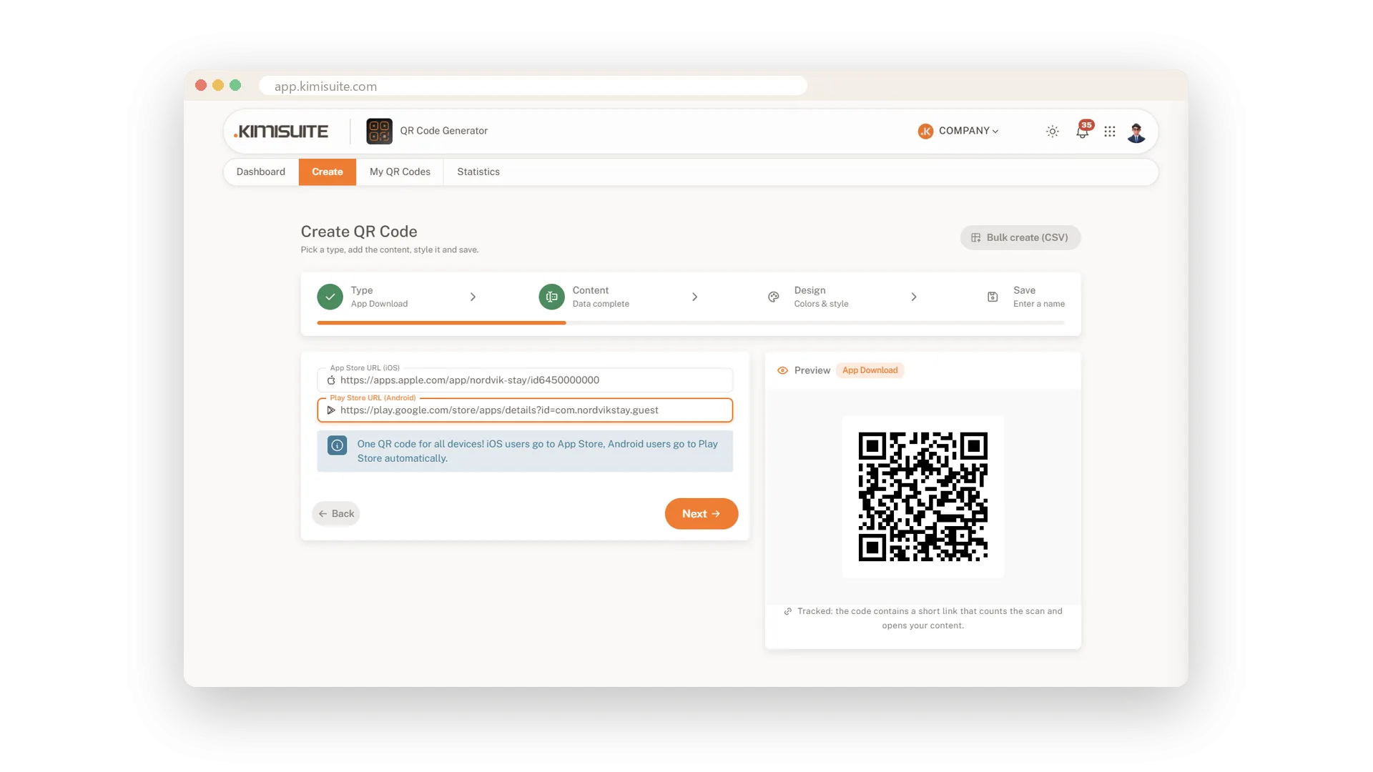Viewport: 1373px width, 772px height.
Task: Go to the Save step label
Action: pos(1024,290)
